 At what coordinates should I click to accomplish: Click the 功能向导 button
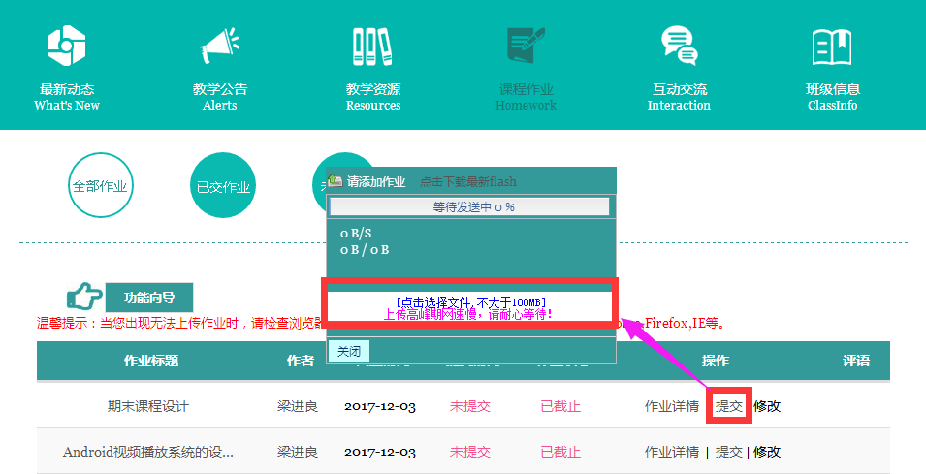click(149, 298)
